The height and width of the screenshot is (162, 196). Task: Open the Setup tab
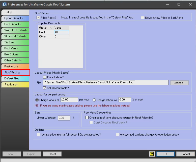click(15, 12)
